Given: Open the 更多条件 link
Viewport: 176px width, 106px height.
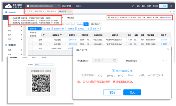Looking at the screenshot, I should point(80,24).
